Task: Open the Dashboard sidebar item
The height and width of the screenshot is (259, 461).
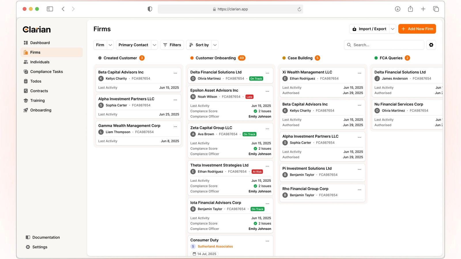Action: (x=52, y=43)
